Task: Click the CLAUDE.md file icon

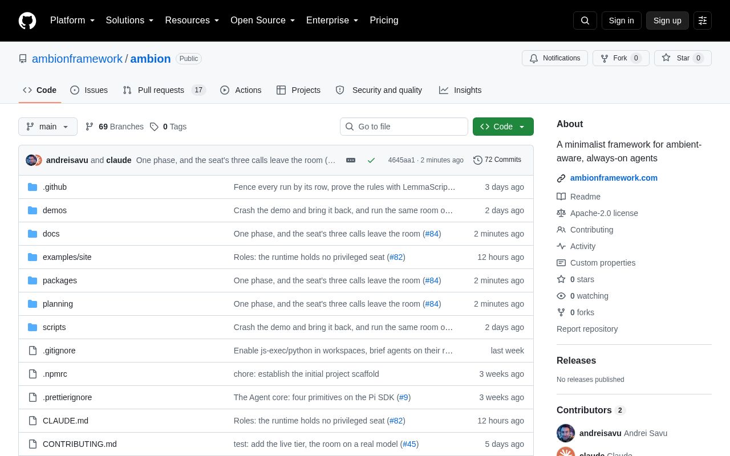Action: pyautogui.click(x=33, y=421)
